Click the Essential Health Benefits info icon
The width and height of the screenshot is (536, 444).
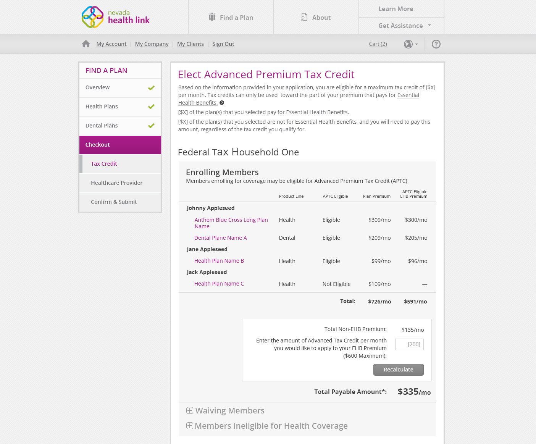(x=222, y=103)
